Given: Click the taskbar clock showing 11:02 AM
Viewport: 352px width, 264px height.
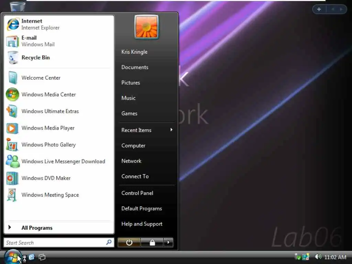Looking at the screenshot, I should tap(335, 257).
